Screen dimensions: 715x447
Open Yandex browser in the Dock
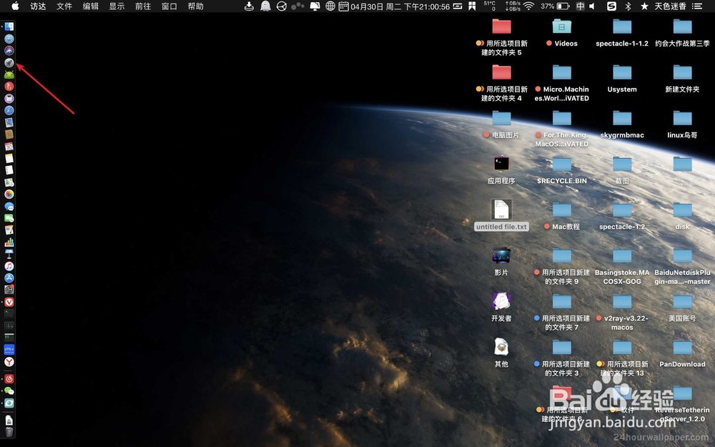click(x=9, y=362)
